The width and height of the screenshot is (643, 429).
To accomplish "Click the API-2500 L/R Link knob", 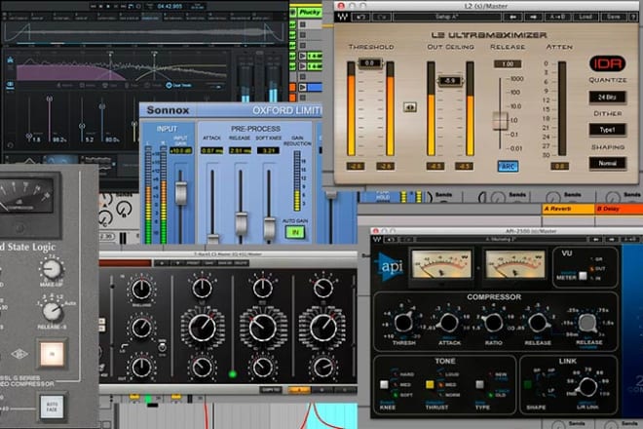I will [587, 386].
